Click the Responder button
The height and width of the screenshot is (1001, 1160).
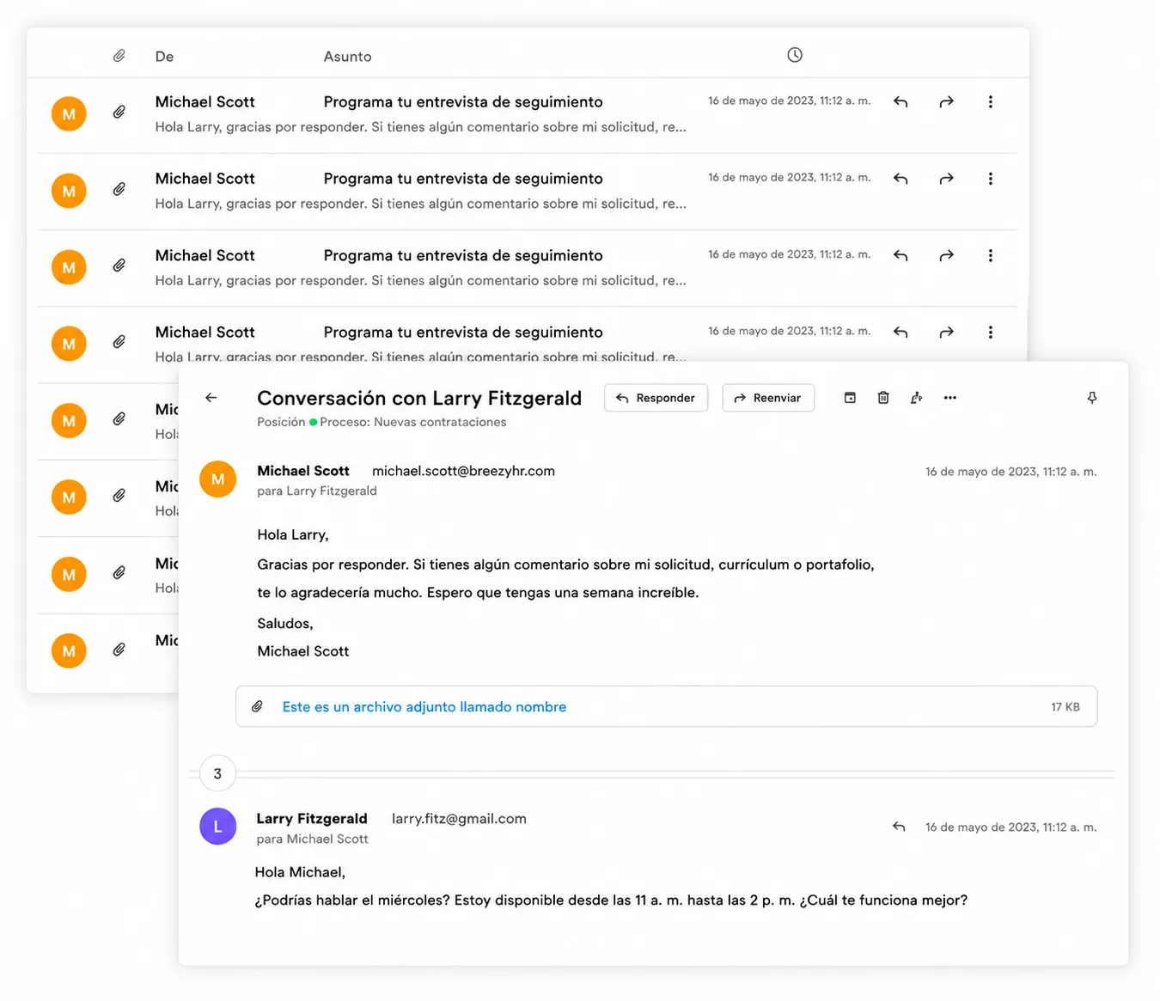point(656,398)
